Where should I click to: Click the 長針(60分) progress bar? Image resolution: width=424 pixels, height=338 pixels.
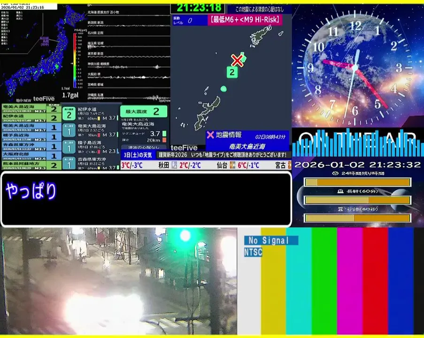tap(357, 200)
